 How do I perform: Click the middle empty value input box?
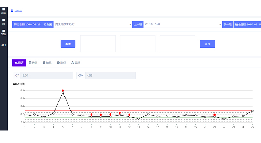137,44
